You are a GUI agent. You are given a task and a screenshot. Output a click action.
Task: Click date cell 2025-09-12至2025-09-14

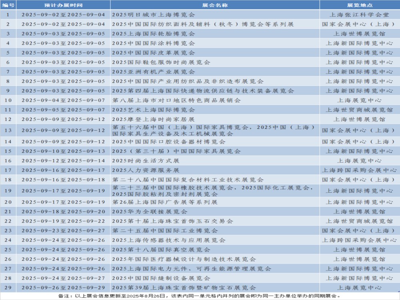pos(63,161)
